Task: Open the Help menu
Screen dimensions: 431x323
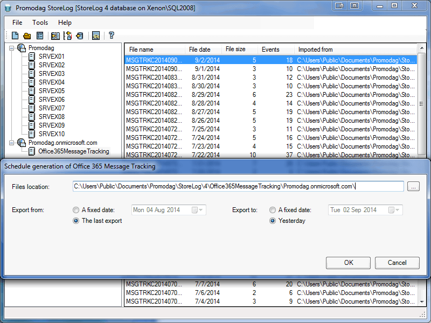Action: [x=65, y=23]
